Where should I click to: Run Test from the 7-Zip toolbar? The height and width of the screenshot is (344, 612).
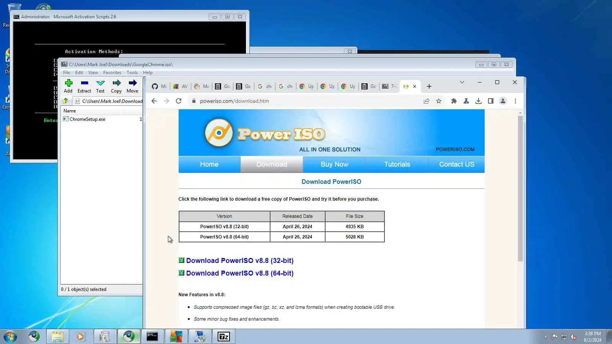pyautogui.click(x=100, y=86)
